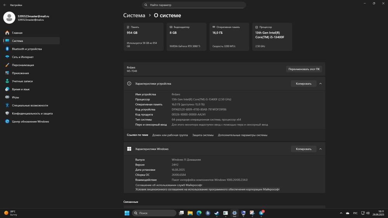The width and height of the screenshot is (388, 218).
Task: Show hidden system tray icons
Action: click(341, 213)
